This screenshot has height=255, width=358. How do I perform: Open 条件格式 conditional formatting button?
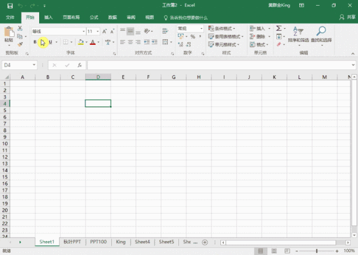(x=222, y=29)
